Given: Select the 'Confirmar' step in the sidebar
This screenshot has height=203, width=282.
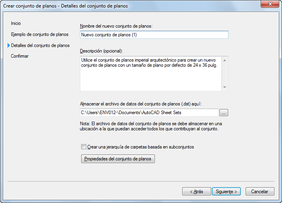Looking at the screenshot, I should 20,56.
